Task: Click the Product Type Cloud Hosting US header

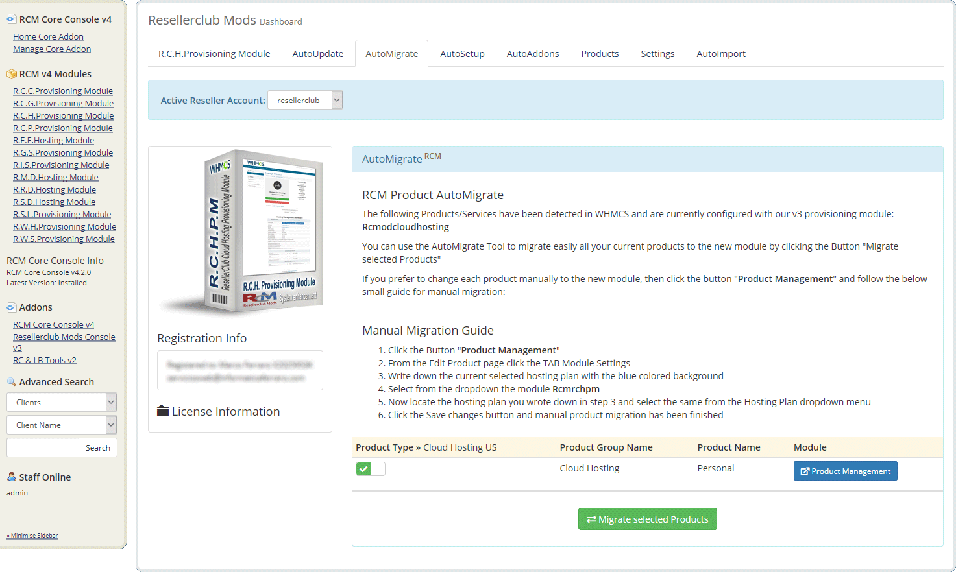Action: point(426,447)
